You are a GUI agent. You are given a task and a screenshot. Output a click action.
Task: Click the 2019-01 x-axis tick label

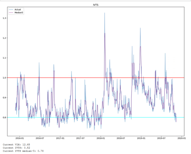coord(141,138)
